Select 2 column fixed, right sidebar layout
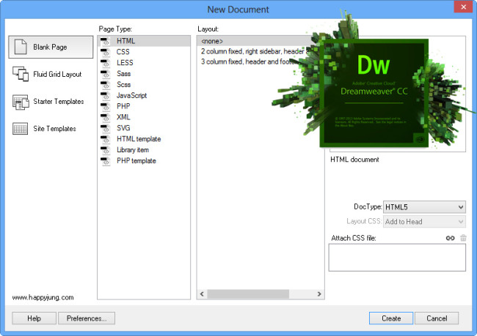This screenshot has width=477, height=336. pos(255,51)
